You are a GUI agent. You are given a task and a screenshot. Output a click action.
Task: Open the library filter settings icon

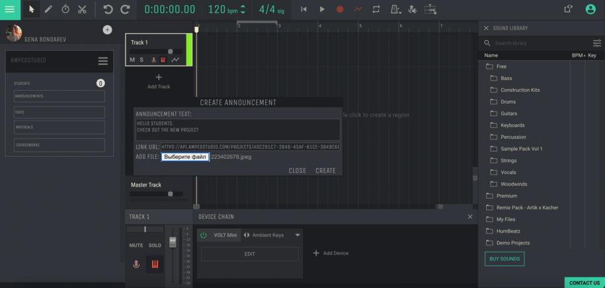(597, 43)
